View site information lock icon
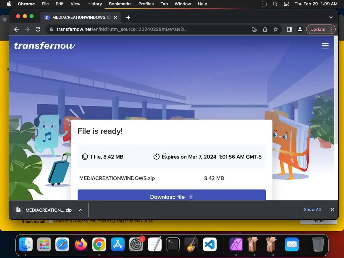The image size is (344, 258). 51,29
